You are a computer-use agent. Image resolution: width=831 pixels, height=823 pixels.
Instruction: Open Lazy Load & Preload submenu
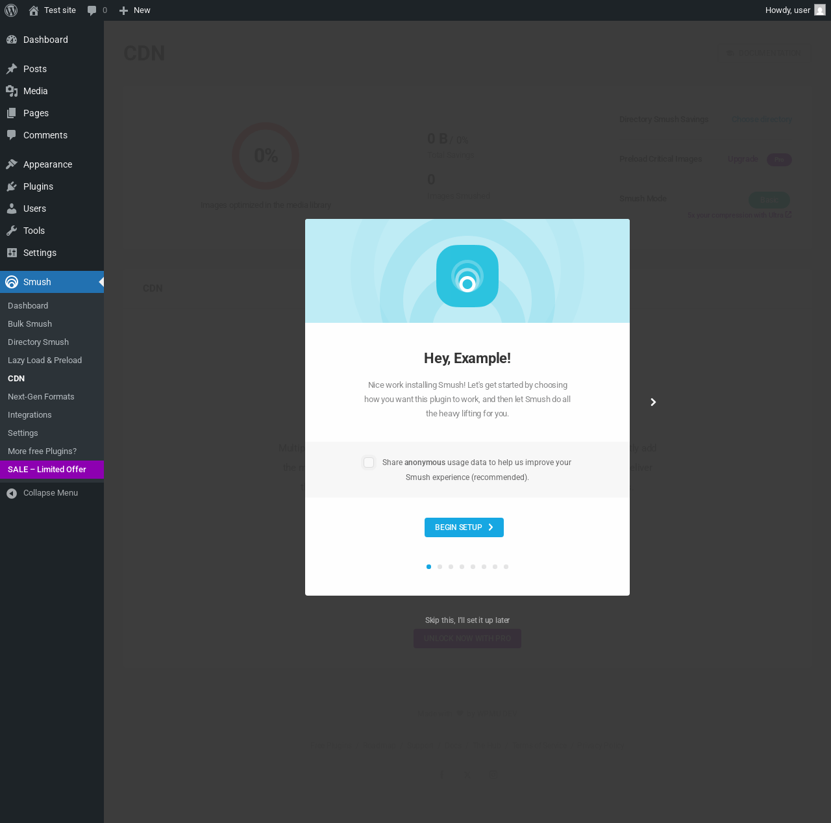tap(52, 361)
